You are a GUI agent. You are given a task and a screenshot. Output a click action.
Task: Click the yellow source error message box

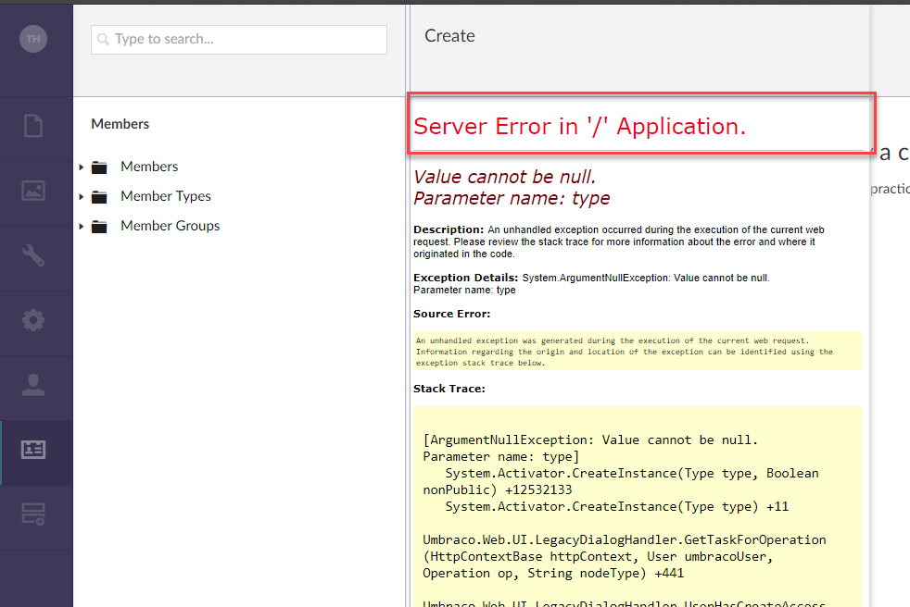tap(638, 352)
